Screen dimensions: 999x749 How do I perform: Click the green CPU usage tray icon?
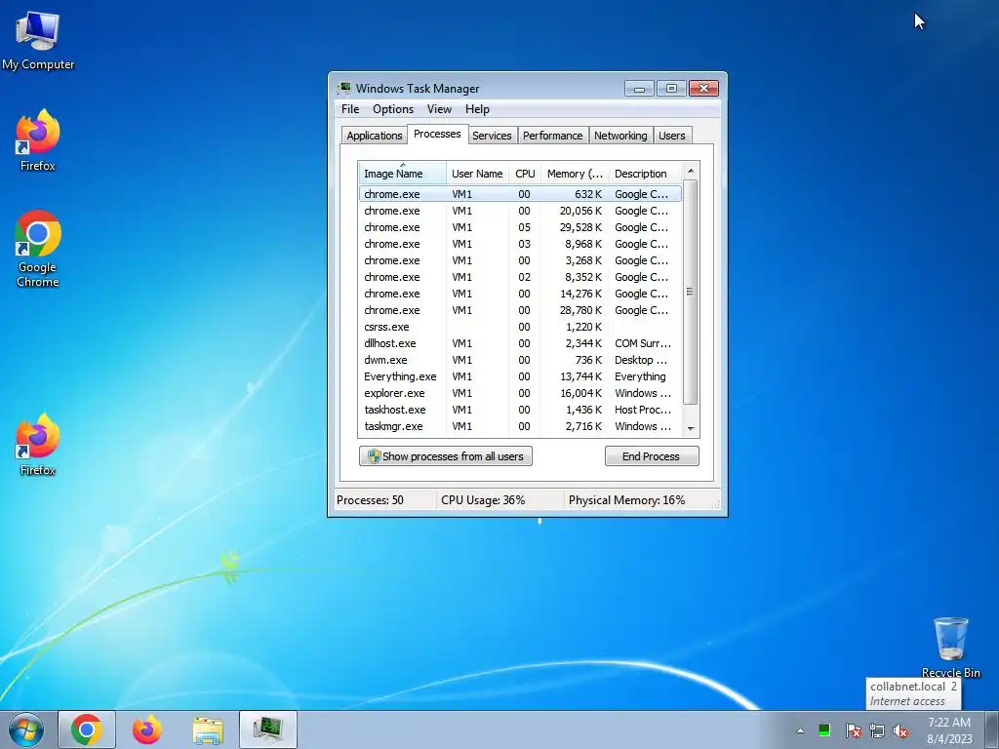pyautogui.click(x=824, y=730)
